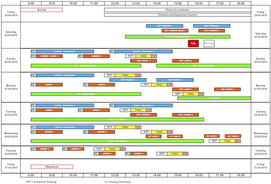
Task: Click the PET AR60 2 block on Monday
Action: click(227, 89)
